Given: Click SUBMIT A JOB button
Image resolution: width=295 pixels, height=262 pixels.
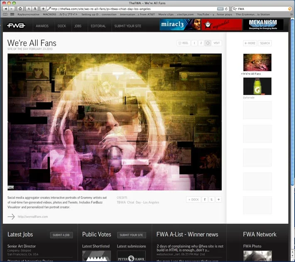Looking at the screenshot, I should (61, 235).
